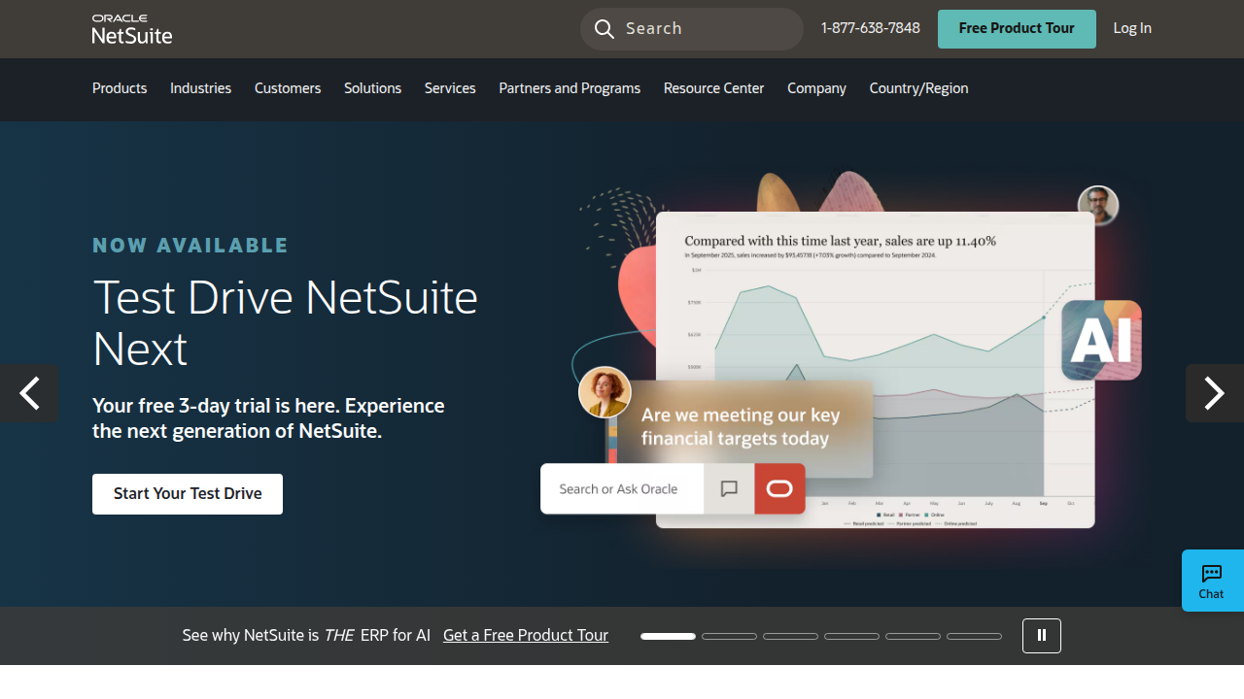Open the Industries menu

click(200, 88)
